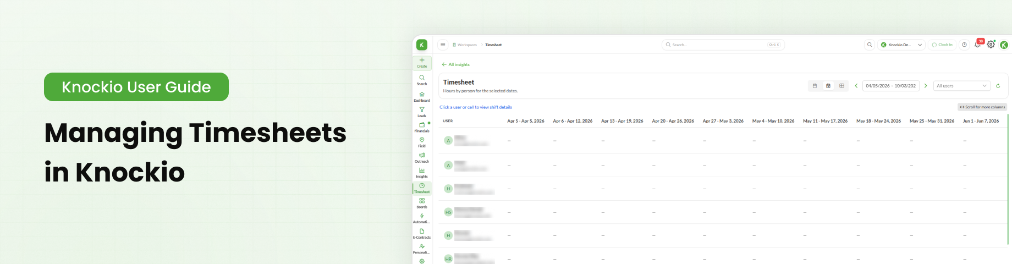Refresh the timesheet data
This screenshot has width=1012, height=264.
pos(998,86)
